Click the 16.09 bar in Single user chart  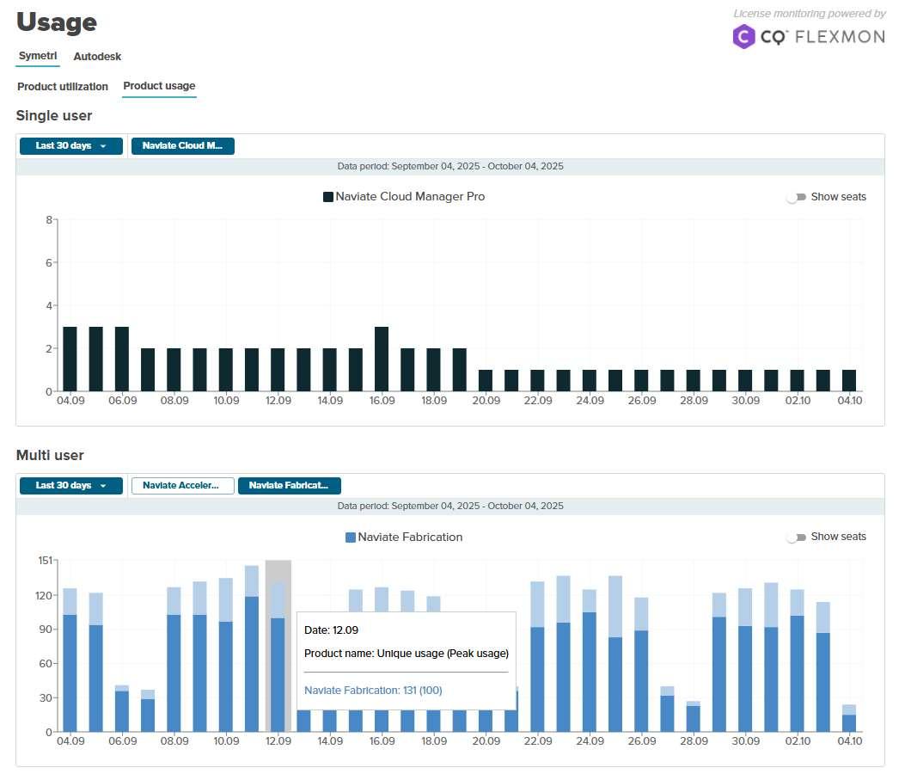point(382,359)
